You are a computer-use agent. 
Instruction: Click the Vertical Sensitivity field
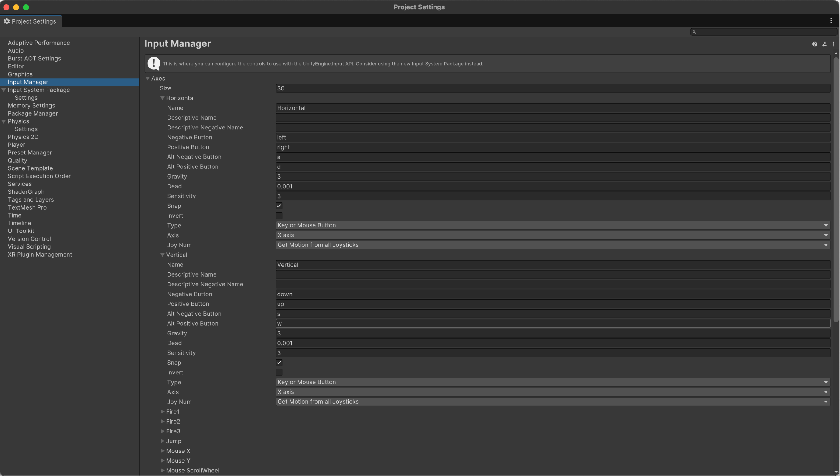[x=553, y=353]
